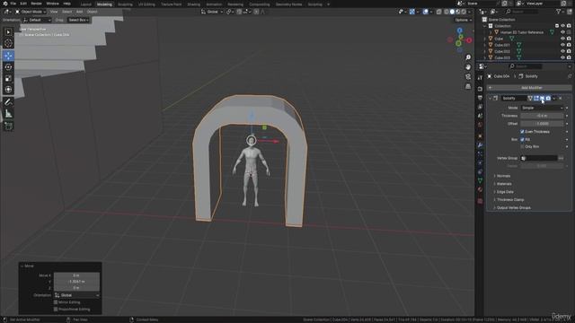575x323 pixels.
Task: Switch to the Sculpting workspace tab
Action: coord(125,4)
